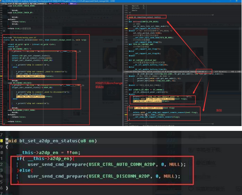
Task: Switch to the ui_action_menu.c tab
Action: coord(58,3)
